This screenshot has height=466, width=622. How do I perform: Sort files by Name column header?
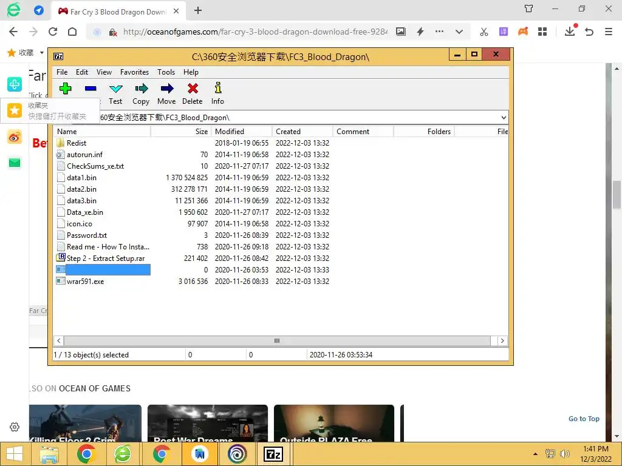coord(102,132)
